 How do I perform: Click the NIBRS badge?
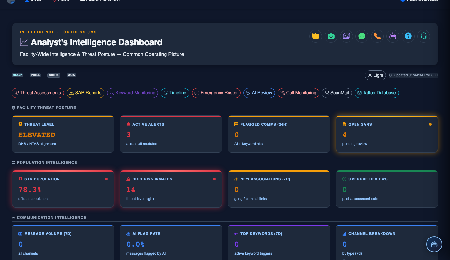pyautogui.click(x=54, y=75)
